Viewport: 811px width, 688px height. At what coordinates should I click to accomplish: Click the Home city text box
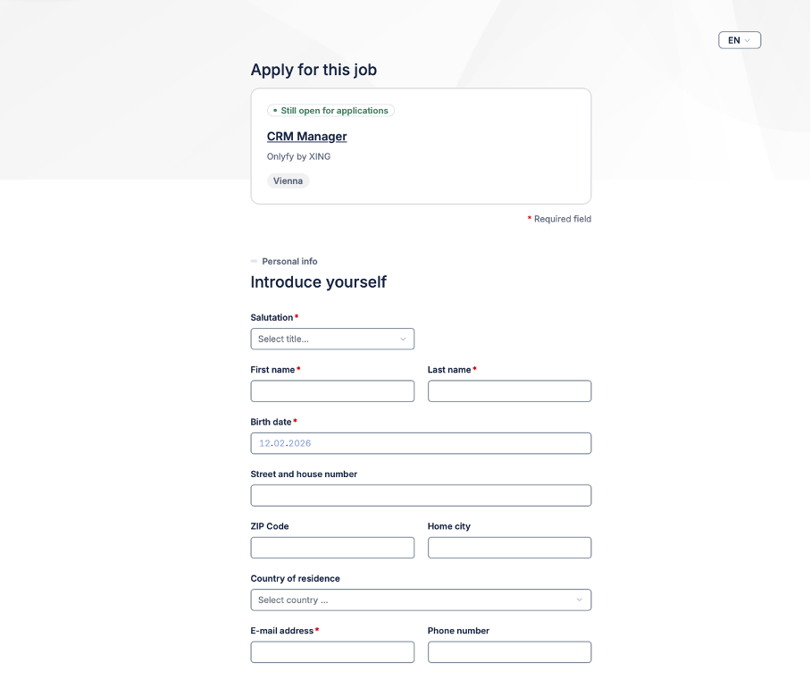coord(509,548)
